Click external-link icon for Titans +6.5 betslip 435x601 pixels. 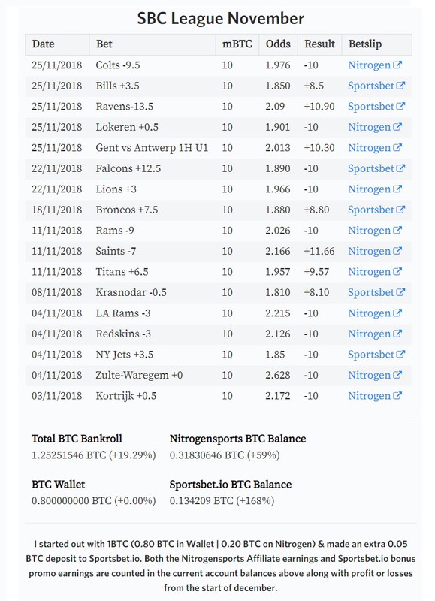(x=397, y=272)
